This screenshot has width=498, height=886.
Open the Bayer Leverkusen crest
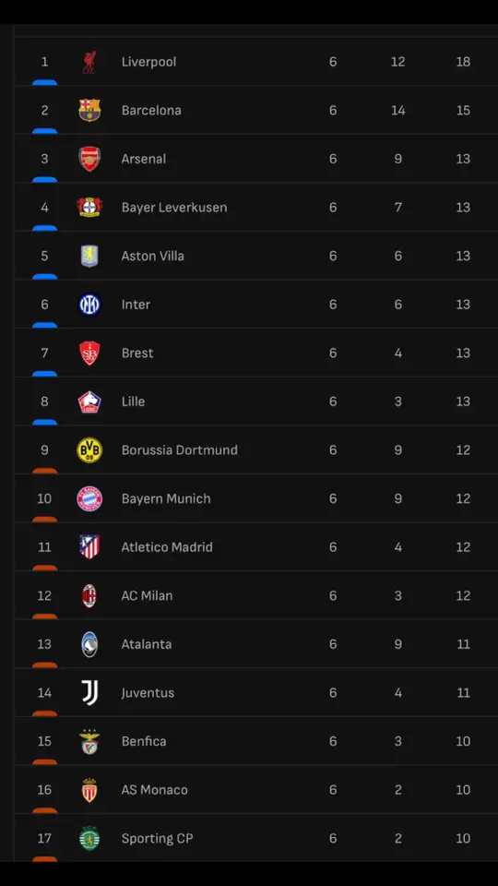pyautogui.click(x=89, y=208)
